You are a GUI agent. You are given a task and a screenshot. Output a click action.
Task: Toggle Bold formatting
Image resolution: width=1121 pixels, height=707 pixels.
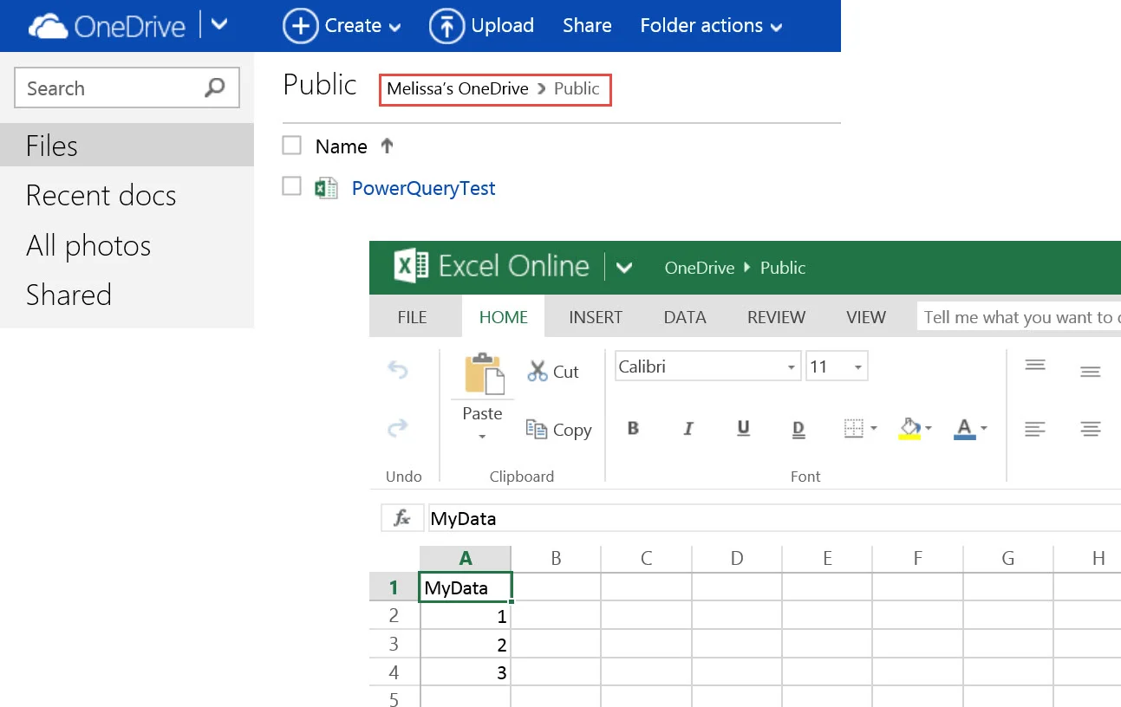coord(633,428)
